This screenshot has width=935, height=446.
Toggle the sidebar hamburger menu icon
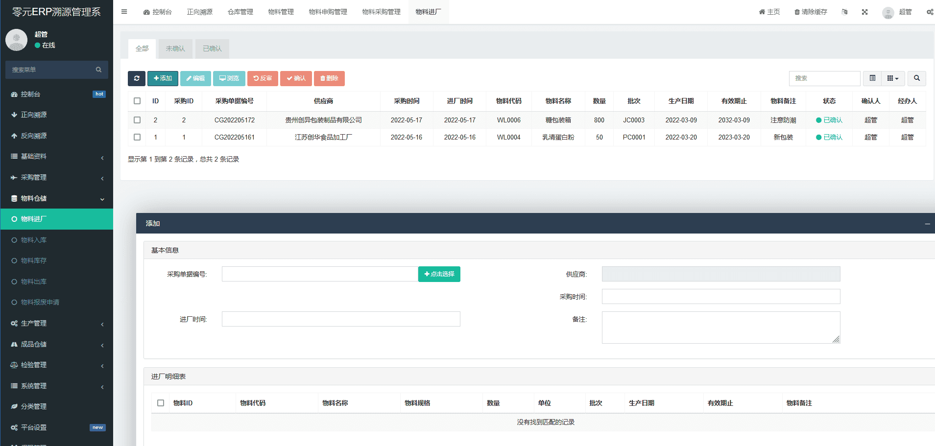click(124, 12)
